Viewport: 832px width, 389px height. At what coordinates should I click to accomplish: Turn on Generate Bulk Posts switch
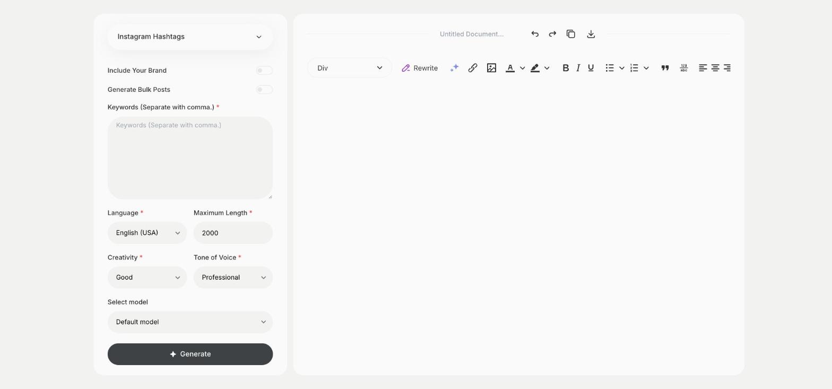pos(264,90)
